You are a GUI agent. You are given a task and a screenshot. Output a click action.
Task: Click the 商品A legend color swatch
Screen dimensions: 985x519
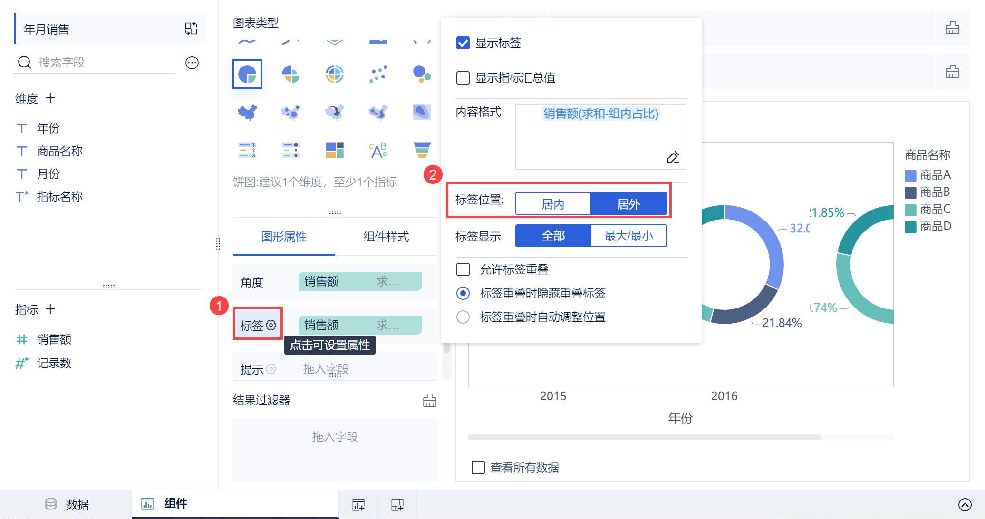[x=910, y=176]
